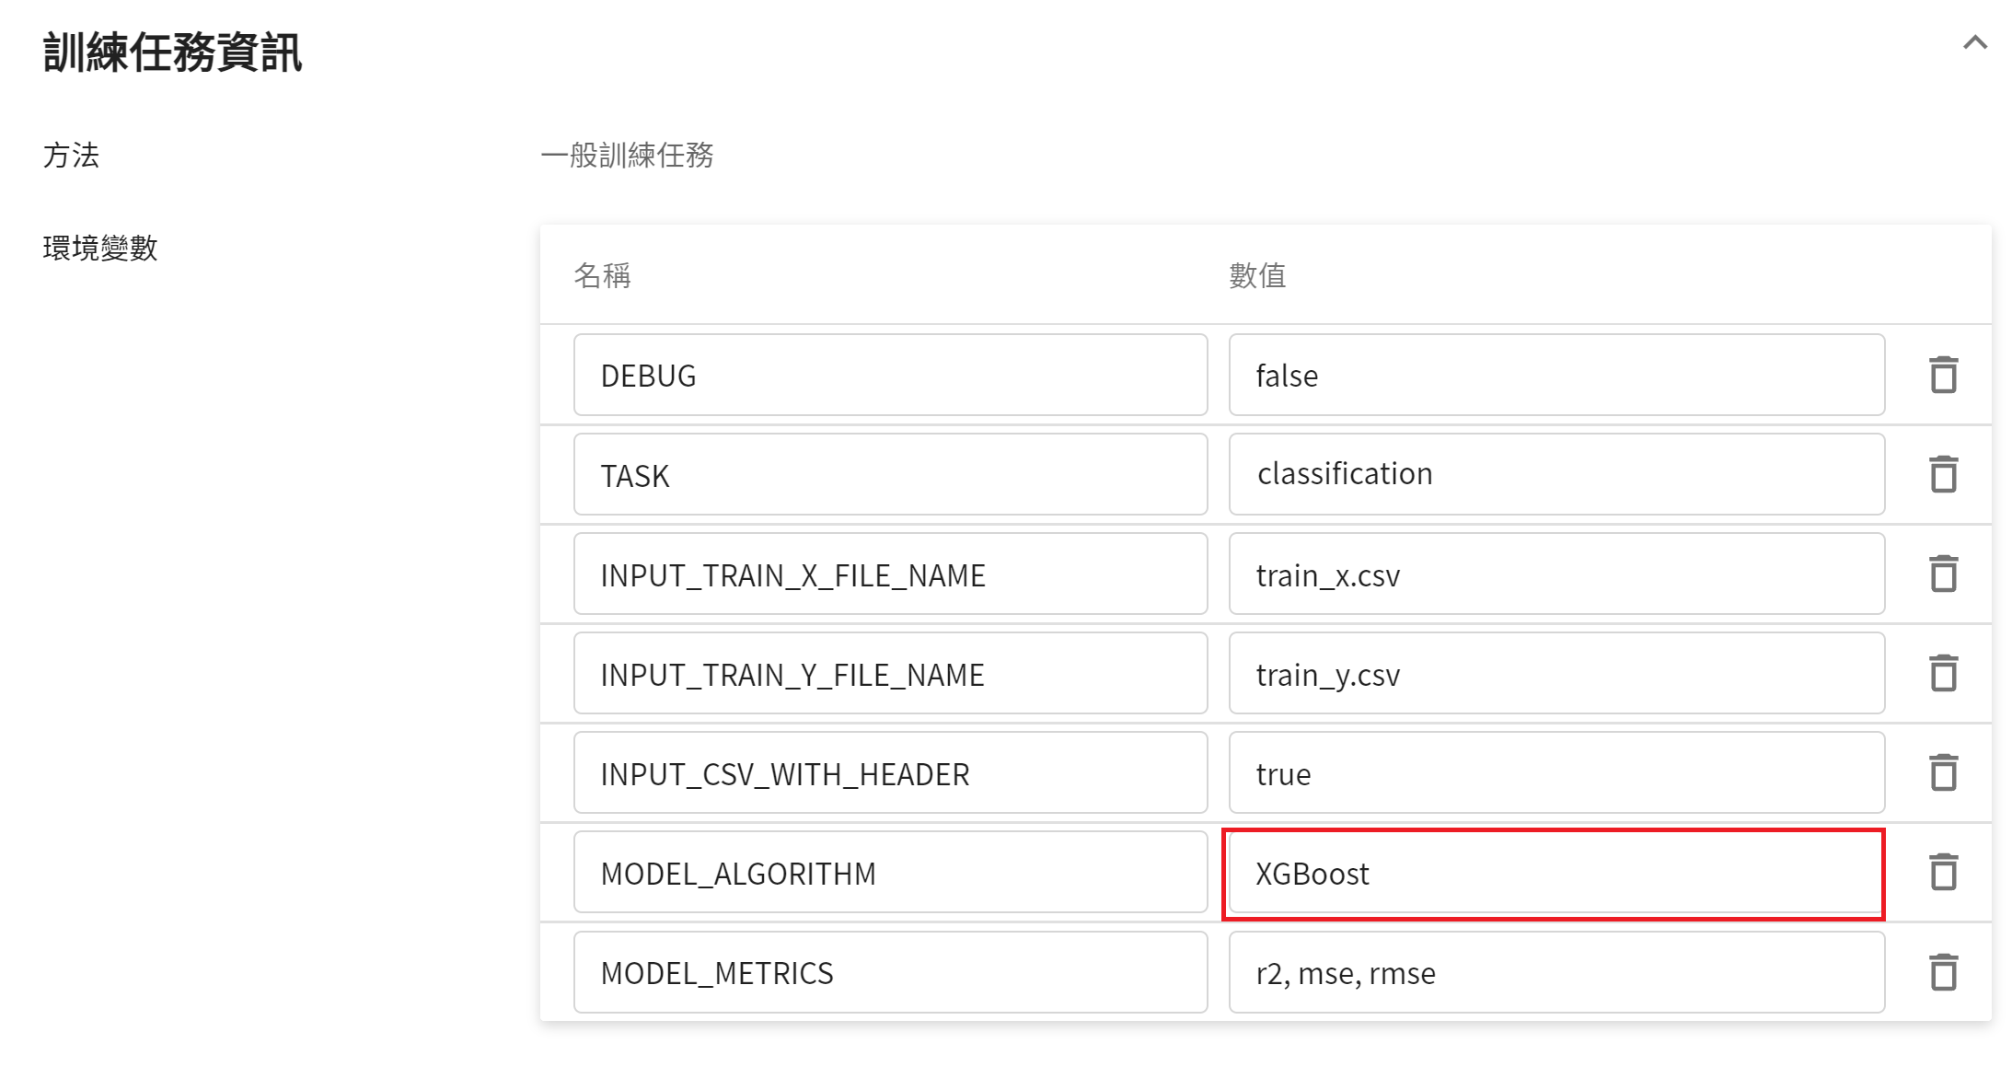Click the INPUT_CSV_WITH_HEADER name field
Screen dimensions: 2012x1078
pos(889,772)
